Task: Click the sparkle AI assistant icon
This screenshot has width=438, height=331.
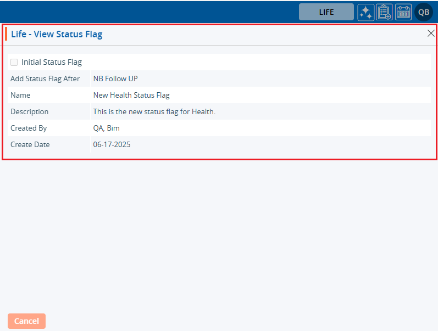Action: tap(365, 12)
